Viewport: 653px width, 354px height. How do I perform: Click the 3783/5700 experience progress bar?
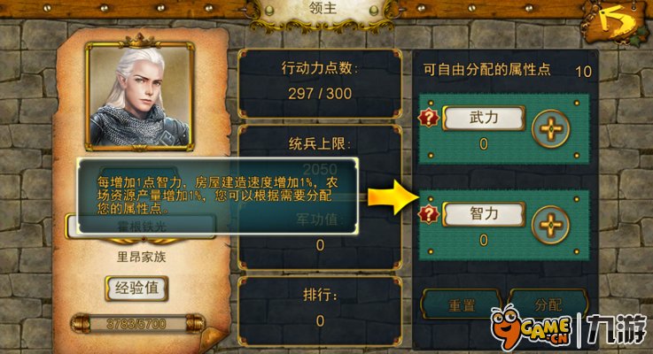point(136,324)
